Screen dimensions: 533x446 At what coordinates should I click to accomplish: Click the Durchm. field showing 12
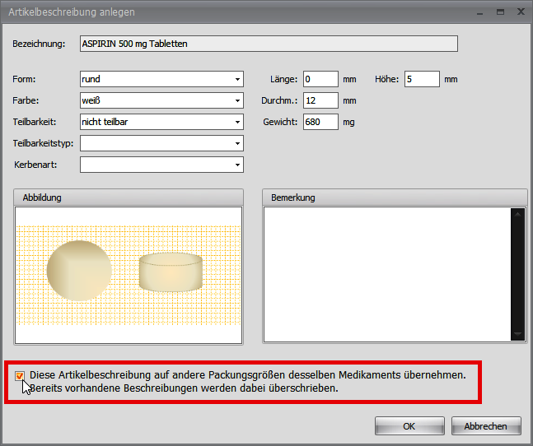(x=320, y=100)
